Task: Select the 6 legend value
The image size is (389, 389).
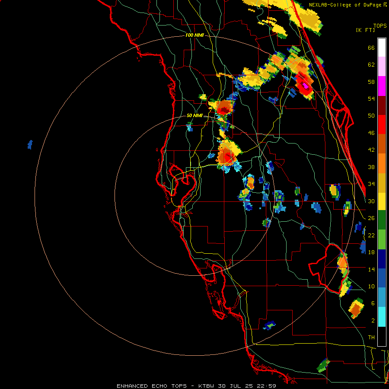Action: pyautogui.click(x=373, y=303)
